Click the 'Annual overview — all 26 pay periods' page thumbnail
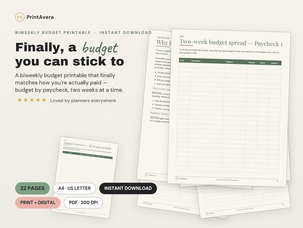 click(85, 177)
